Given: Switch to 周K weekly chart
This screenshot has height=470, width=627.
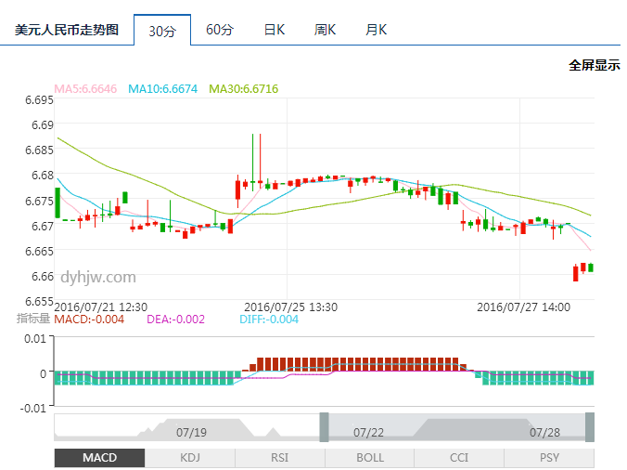Looking at the screenshot, I should point(325,30).
